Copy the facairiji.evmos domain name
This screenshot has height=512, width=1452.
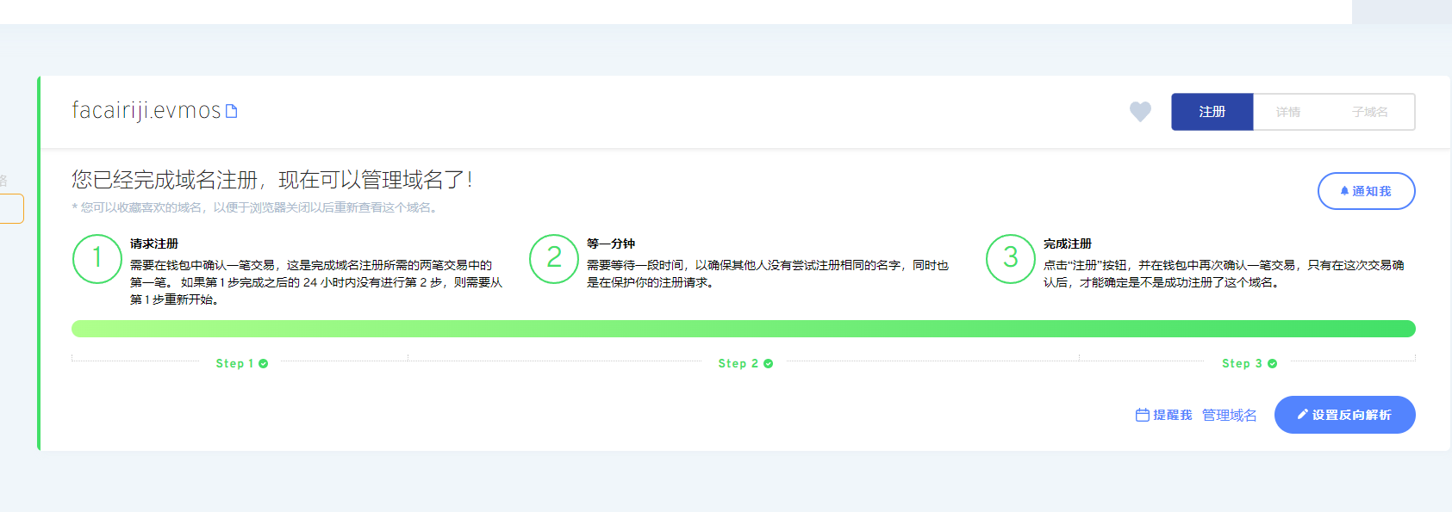tap(231, 111)
